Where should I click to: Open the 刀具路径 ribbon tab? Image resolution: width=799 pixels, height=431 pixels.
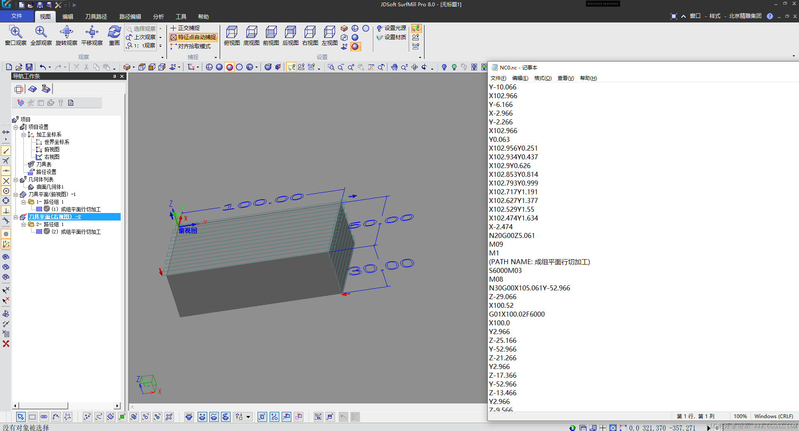pos(96,17)
